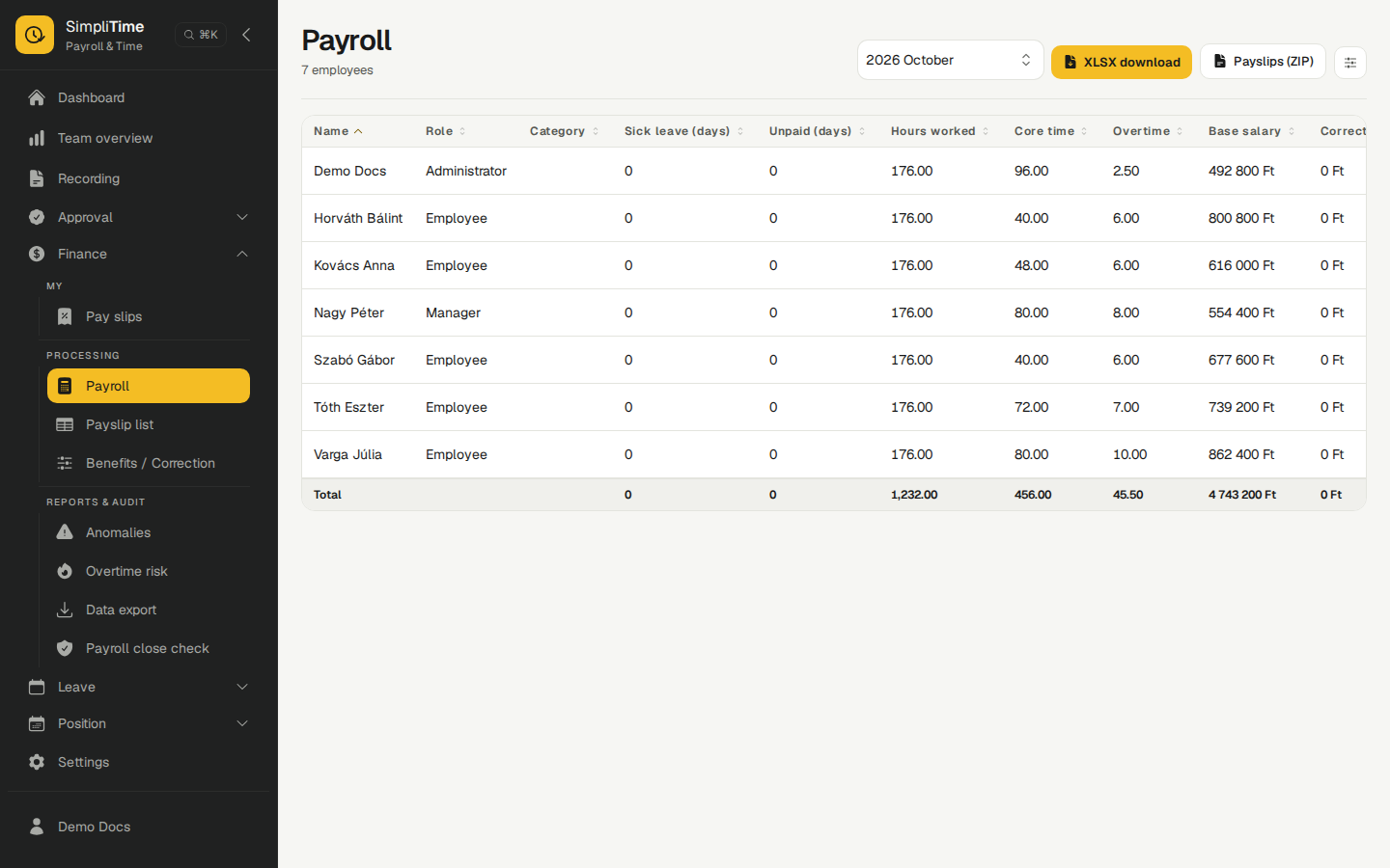Sort by Base salary column
Image resolution: width=1390 pixels, height=868 pixels.
[x=1251, y=131]
